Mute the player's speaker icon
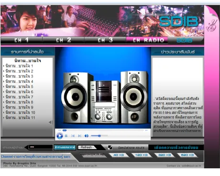 point(87,136)
